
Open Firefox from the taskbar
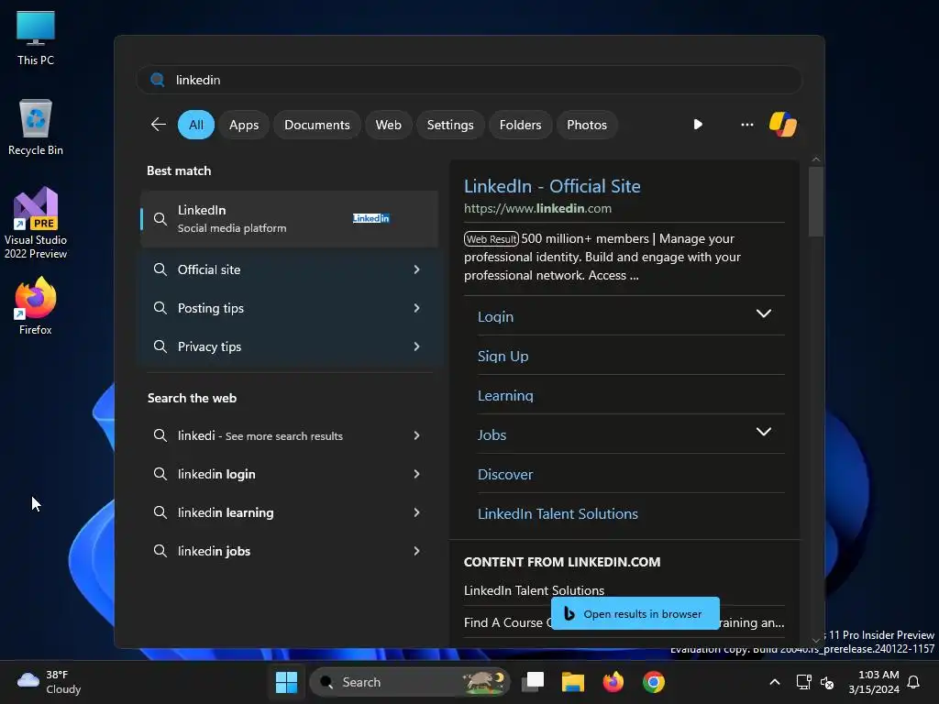point(613,682)
